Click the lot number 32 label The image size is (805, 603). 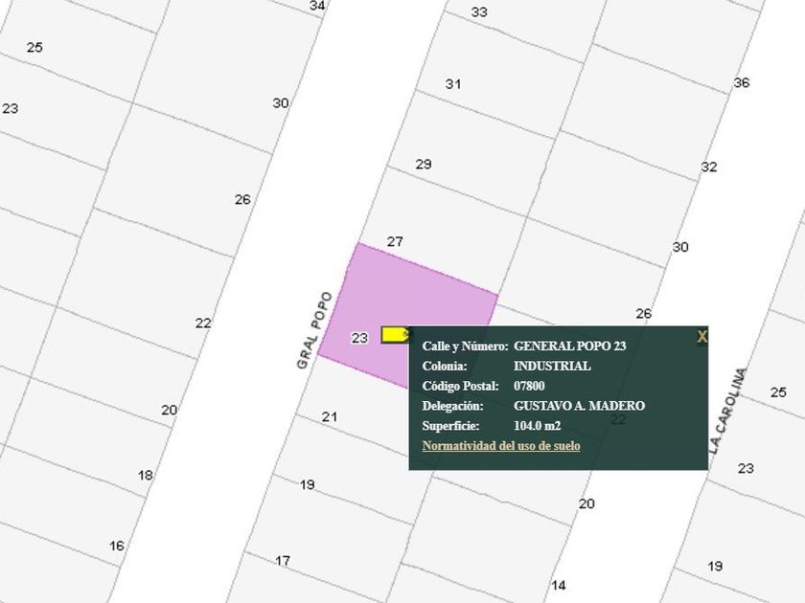click(709, 167)
